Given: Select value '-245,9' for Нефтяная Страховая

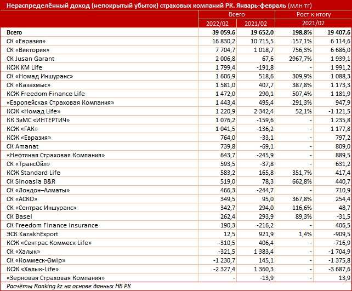Looking at the screenshot, I should coord(265,155).
